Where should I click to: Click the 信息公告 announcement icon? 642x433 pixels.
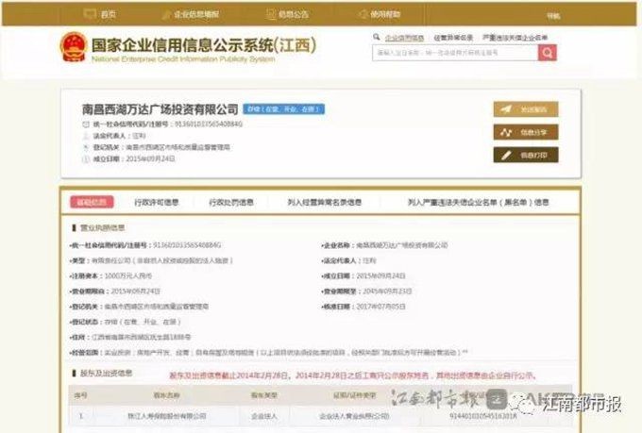tap(268, 15)
